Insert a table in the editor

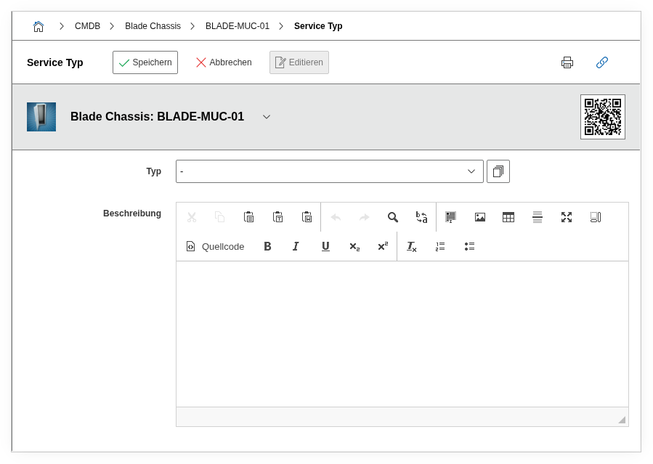click(508, 217)
